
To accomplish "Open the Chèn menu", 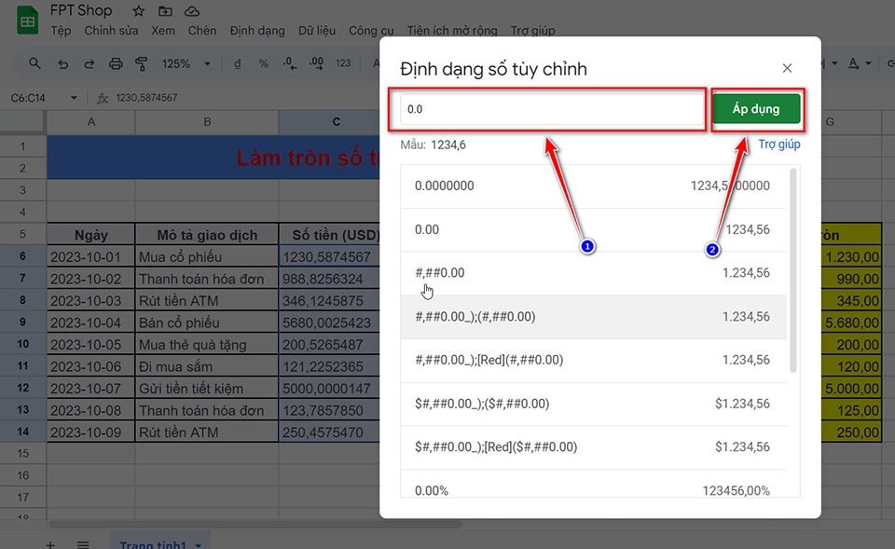I will [202, 30].
